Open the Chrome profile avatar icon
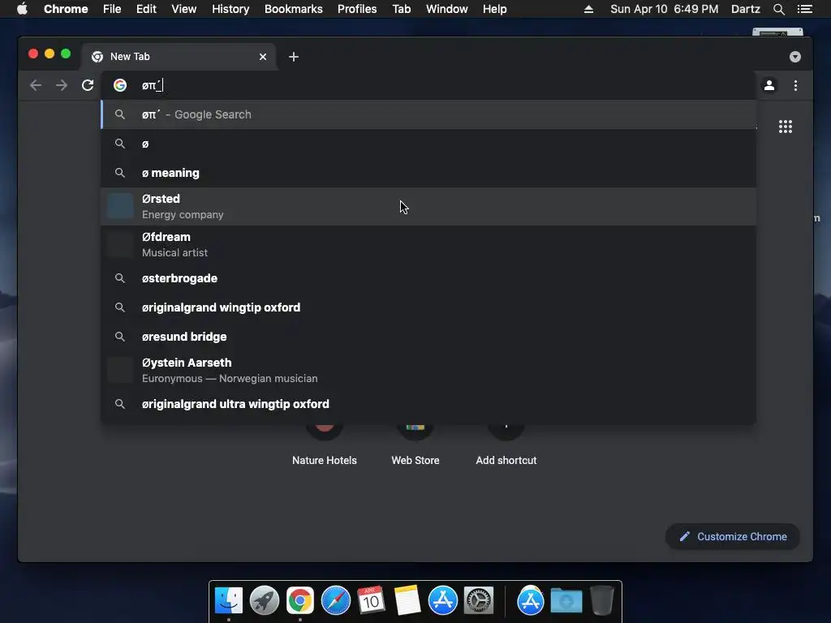 coord(769,85)
